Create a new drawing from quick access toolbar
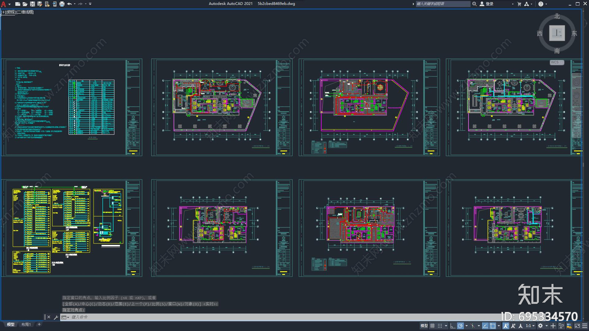This screenshot has width=589, height=331. (x=18, y=4)
